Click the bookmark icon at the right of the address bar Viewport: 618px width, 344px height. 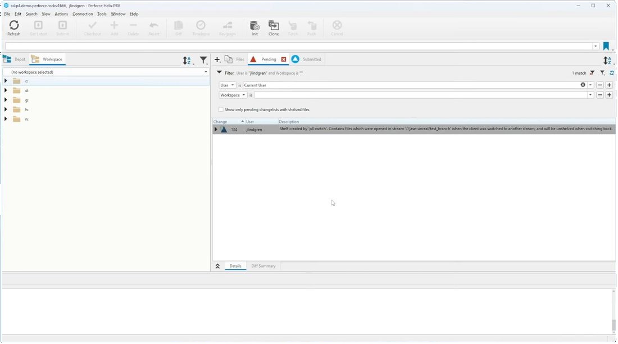click(606, 45)
